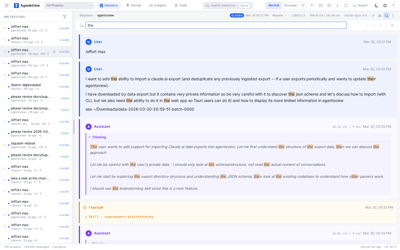Screen dimensions: 400x250
Task: Expand the Skill superpowers:brainstorming tool call
Action: pyautogui.click(x=119, y=217)
